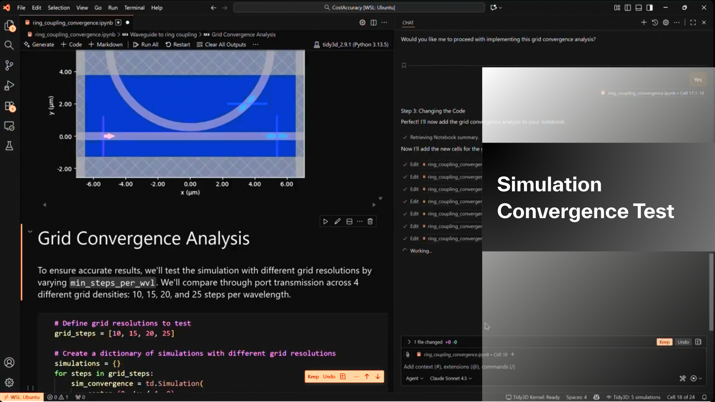Click the Run All button
The image size is (715, 402).
(146, 44)
